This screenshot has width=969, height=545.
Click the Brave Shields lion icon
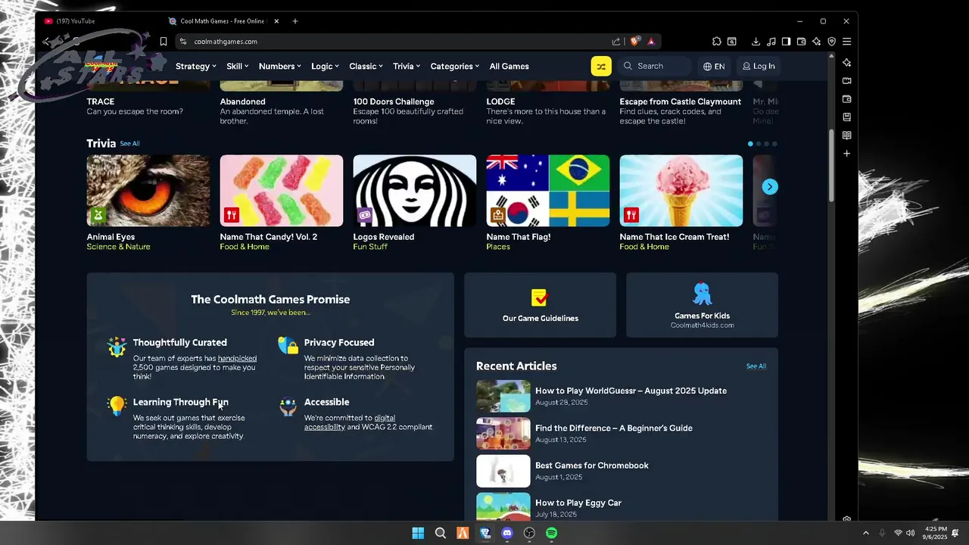click(x=635, y=42)
